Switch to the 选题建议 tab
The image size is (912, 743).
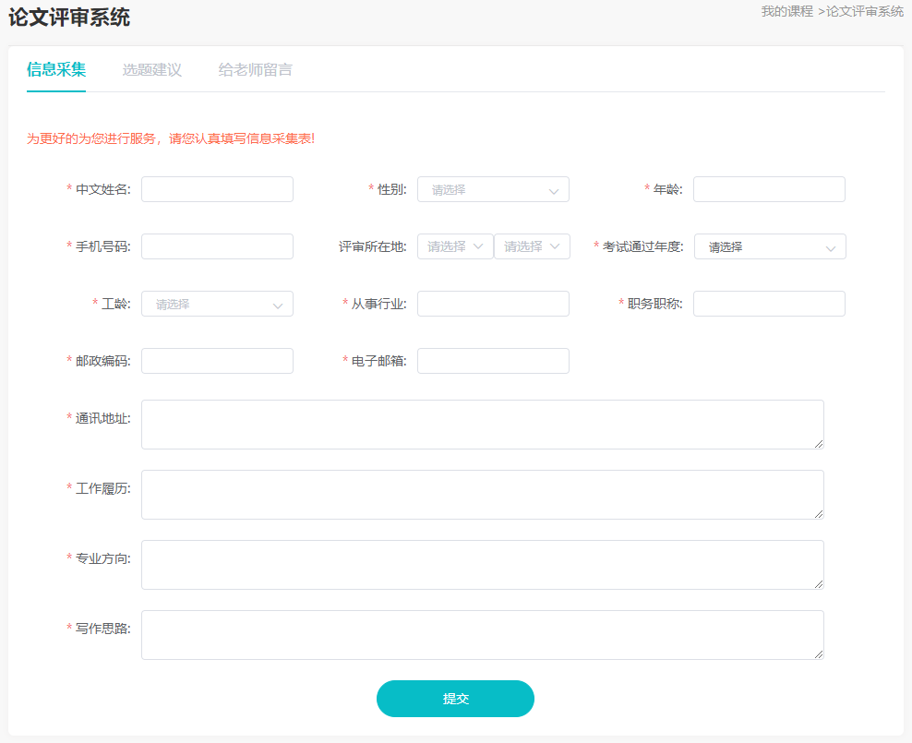150,69
